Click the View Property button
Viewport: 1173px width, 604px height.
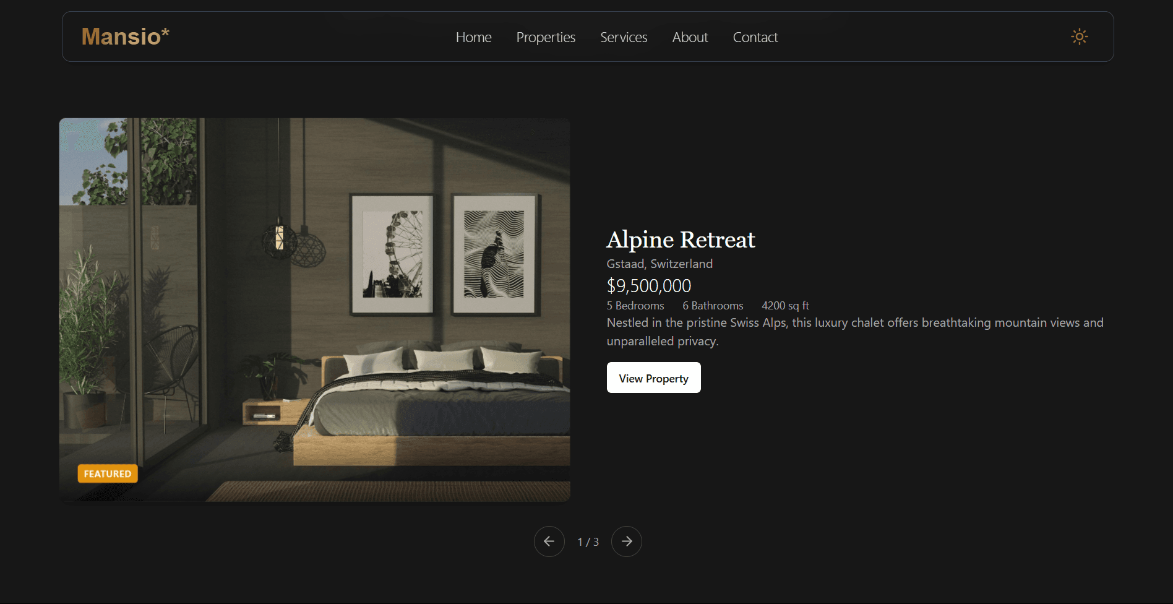[x=653, y=377]
